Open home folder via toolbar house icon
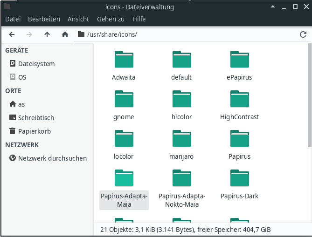 [65, 34]
